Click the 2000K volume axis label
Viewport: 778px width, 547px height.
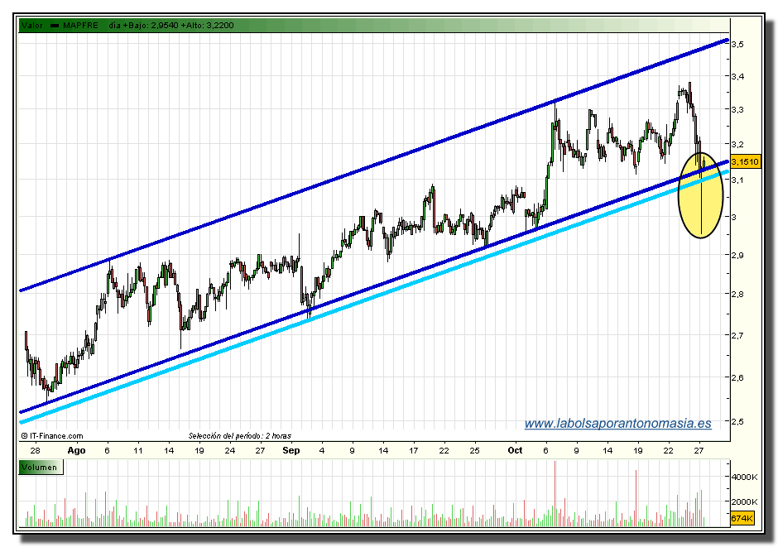[743, 502]
